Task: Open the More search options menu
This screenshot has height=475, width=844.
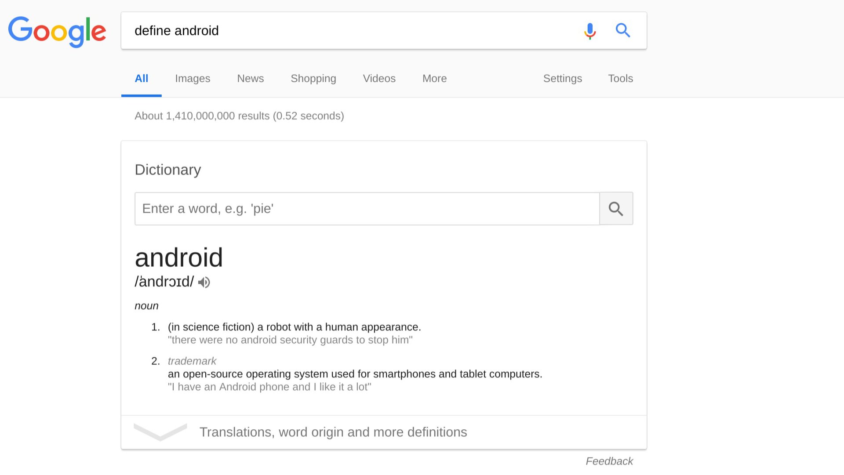Action: click(434, 78)
